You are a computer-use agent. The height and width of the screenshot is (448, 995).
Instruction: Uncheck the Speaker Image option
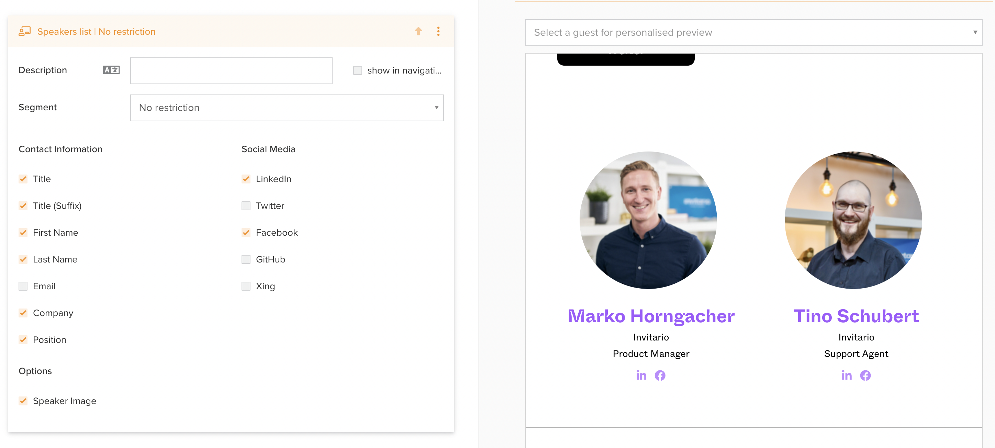(23, 401)
